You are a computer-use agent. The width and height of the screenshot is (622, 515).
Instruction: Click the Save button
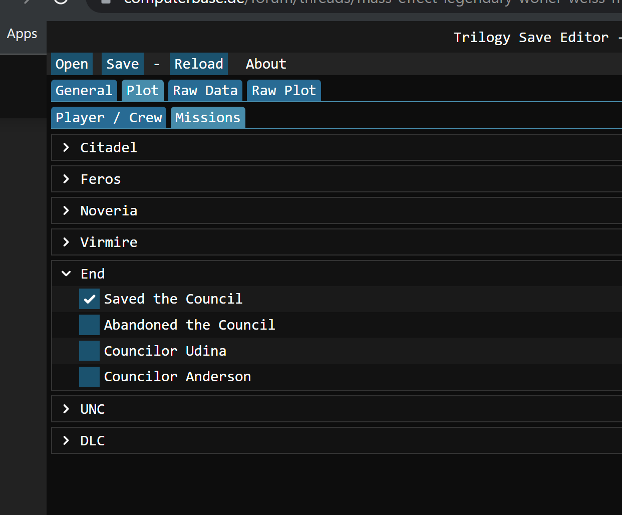123,64
